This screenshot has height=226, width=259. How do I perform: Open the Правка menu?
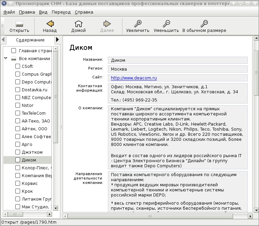pos(27,12)
